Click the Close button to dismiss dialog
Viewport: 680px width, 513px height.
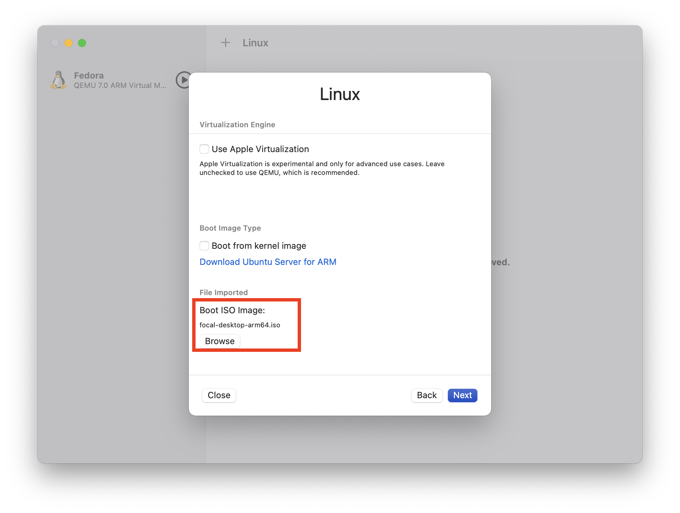pyautogui.click(x=219, y=395)
